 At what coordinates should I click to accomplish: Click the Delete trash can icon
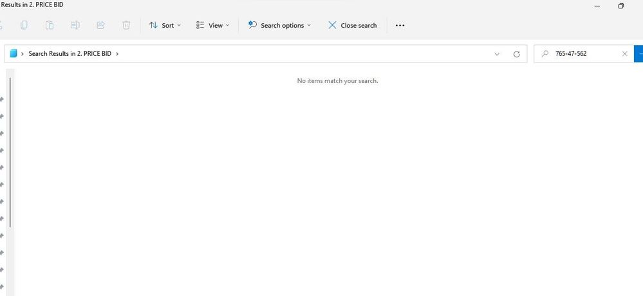tap(126, 25)
